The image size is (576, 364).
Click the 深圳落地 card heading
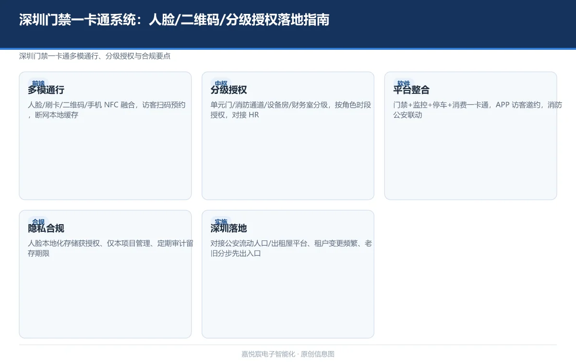click(229, 228)
